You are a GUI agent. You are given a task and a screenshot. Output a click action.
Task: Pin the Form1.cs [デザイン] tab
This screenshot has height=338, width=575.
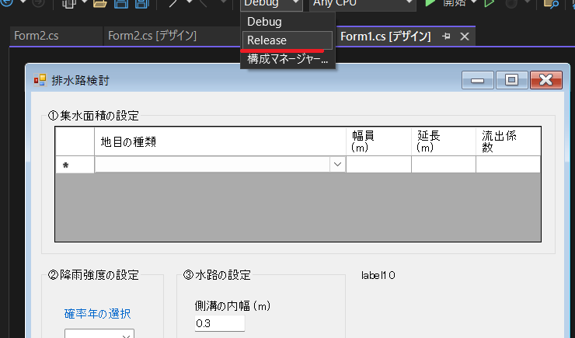(446, 37)
